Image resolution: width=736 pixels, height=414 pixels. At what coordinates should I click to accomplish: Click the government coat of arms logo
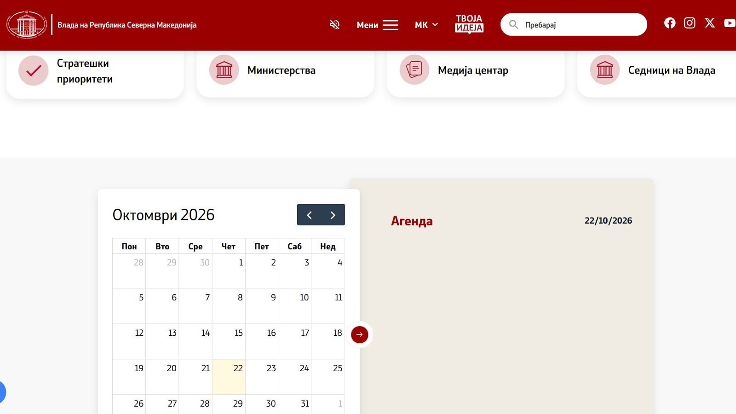[x=27, y=24]
